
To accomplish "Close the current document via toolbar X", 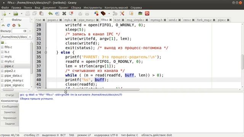I will click(64, 14).
